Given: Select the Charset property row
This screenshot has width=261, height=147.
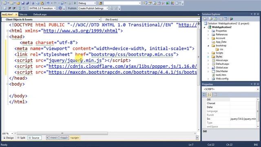Looking at the screenshot, I should pos(229,103).
